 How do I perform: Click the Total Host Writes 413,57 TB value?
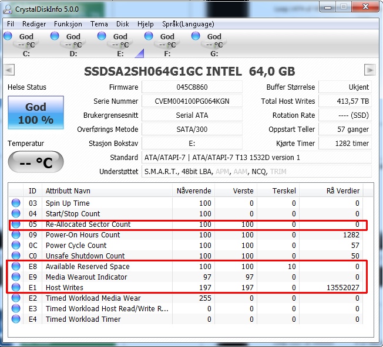point(345,101)
